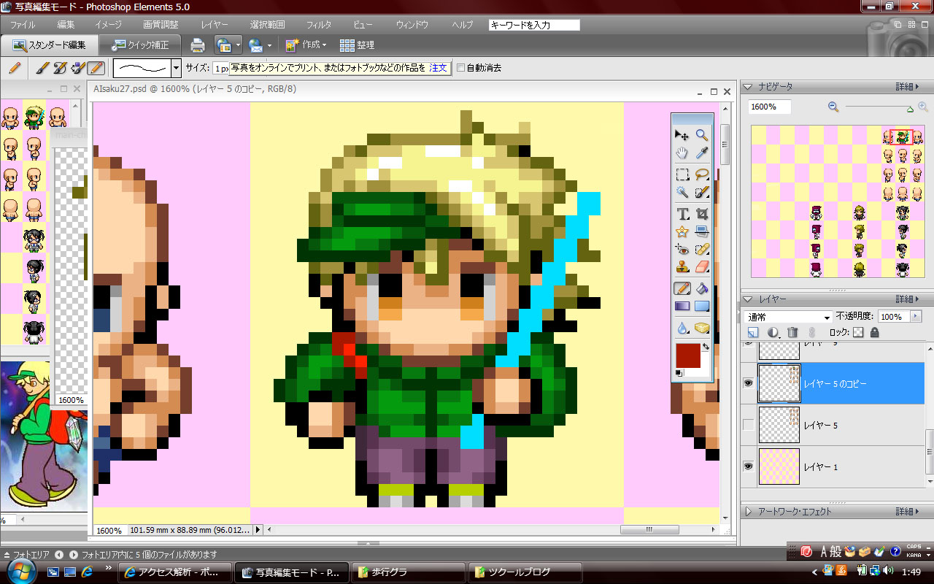Select the Move tool in the toolbox

682,135
